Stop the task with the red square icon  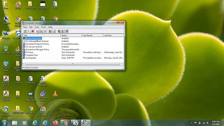coord(33,31)
